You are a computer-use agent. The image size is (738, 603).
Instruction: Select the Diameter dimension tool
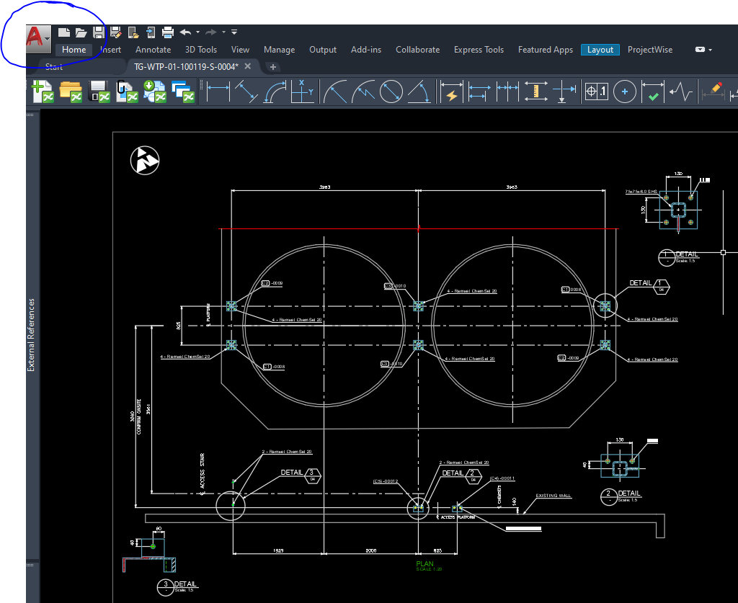391,91
